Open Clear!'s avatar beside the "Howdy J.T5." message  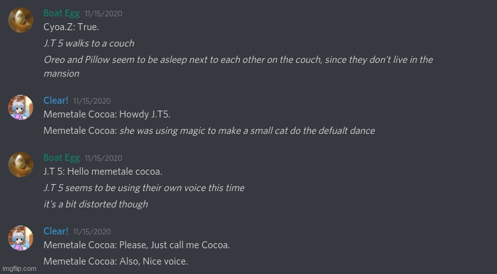pyautogui.click(x=21, y=107)
